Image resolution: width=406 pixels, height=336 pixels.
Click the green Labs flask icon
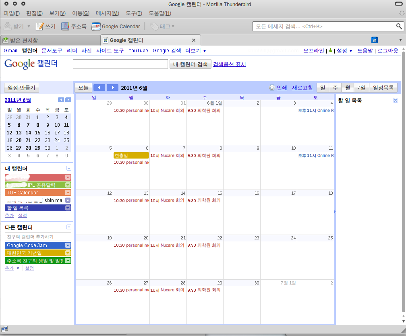[330, 50]
